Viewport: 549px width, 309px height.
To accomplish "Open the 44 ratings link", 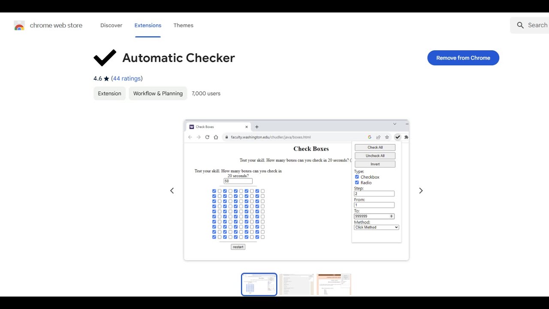I will 127,79.
